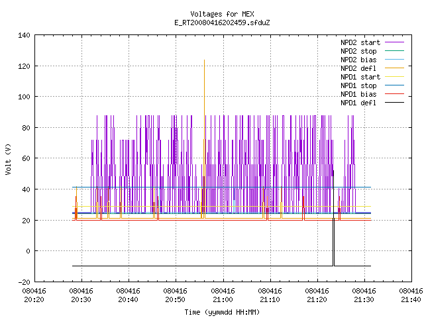Click the y-axis tick value 120
Screen dimensions: 424x318
(x=24, y=66)
